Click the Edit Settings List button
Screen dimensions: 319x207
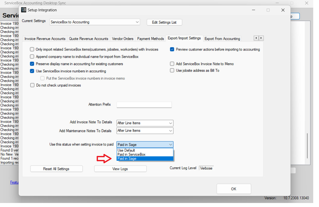164,22
